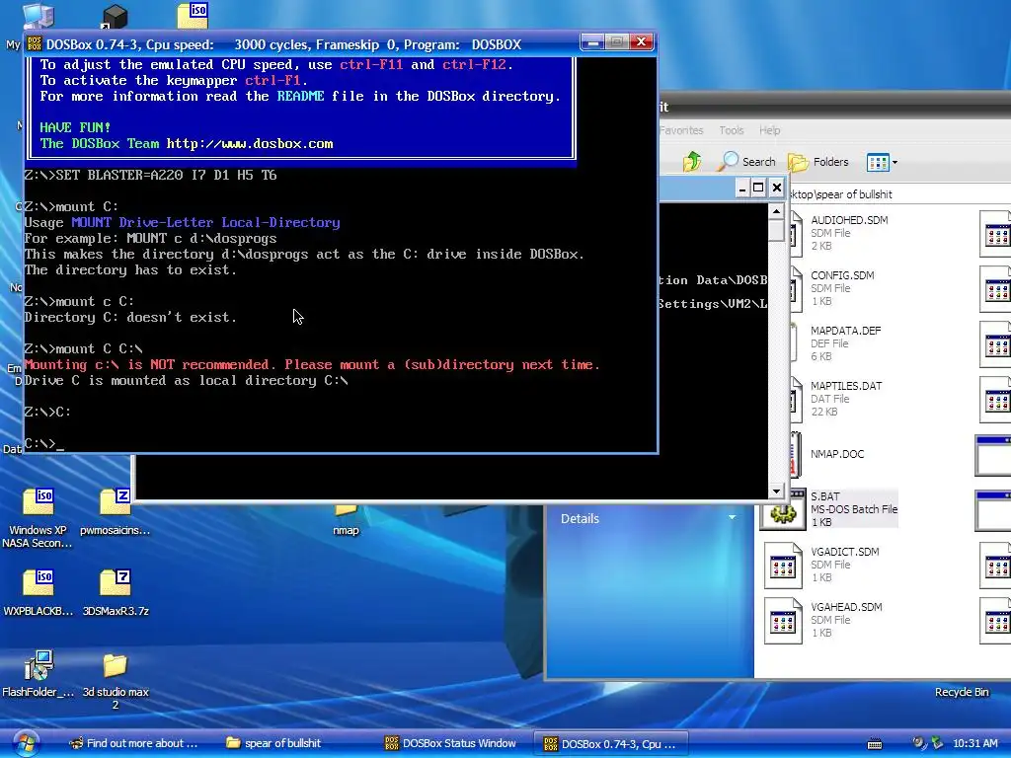Screen dimensions: 1011x758
Task: Select the MAPTILES.DAT file
Action: pos(846,386)
